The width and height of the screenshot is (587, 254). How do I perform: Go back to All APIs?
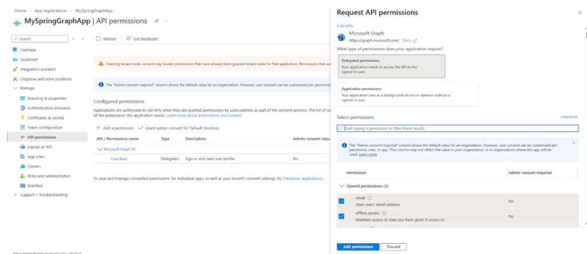[345, 26]
